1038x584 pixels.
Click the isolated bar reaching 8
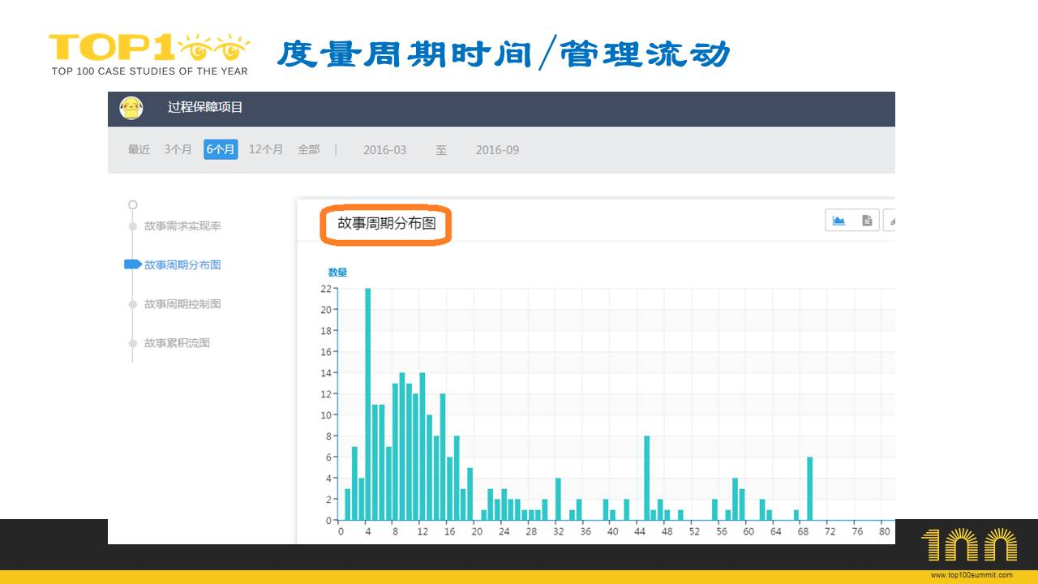[x=646, y=478]
